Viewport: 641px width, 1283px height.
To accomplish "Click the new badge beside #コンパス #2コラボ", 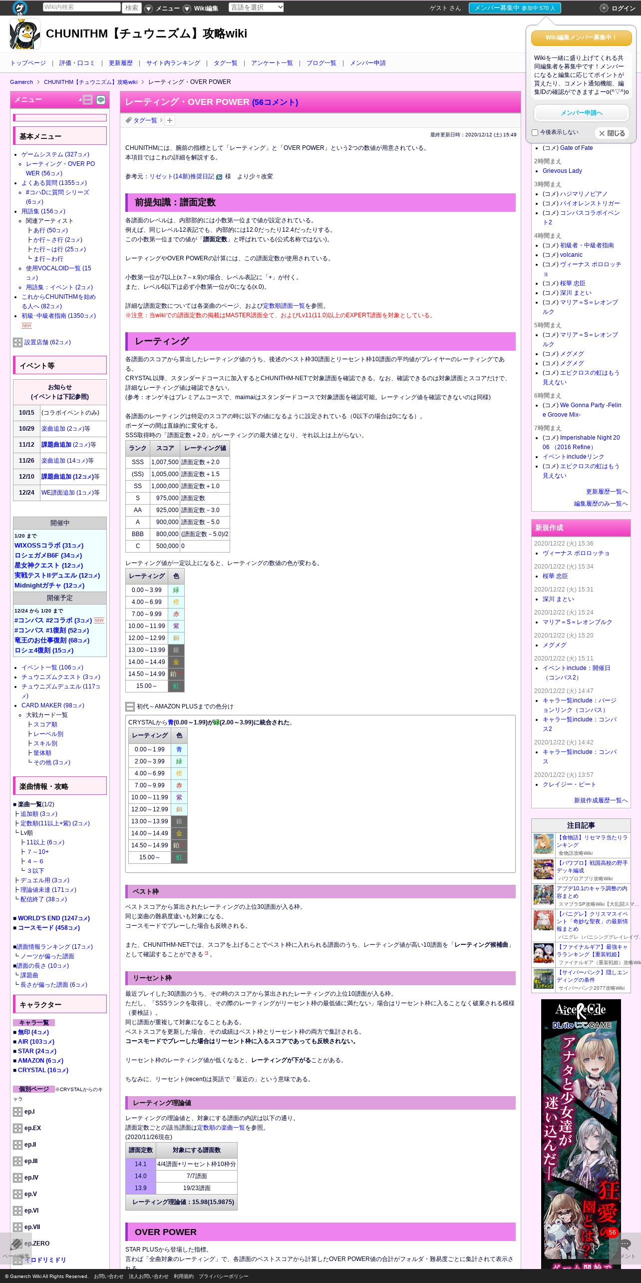I will tap(99, 621).
